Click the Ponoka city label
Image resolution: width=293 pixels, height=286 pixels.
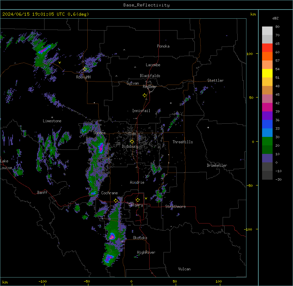pos(163,46)
